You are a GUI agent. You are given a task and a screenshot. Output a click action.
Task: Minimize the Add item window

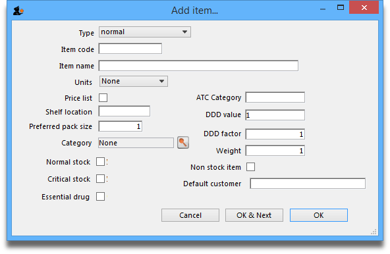323,9
